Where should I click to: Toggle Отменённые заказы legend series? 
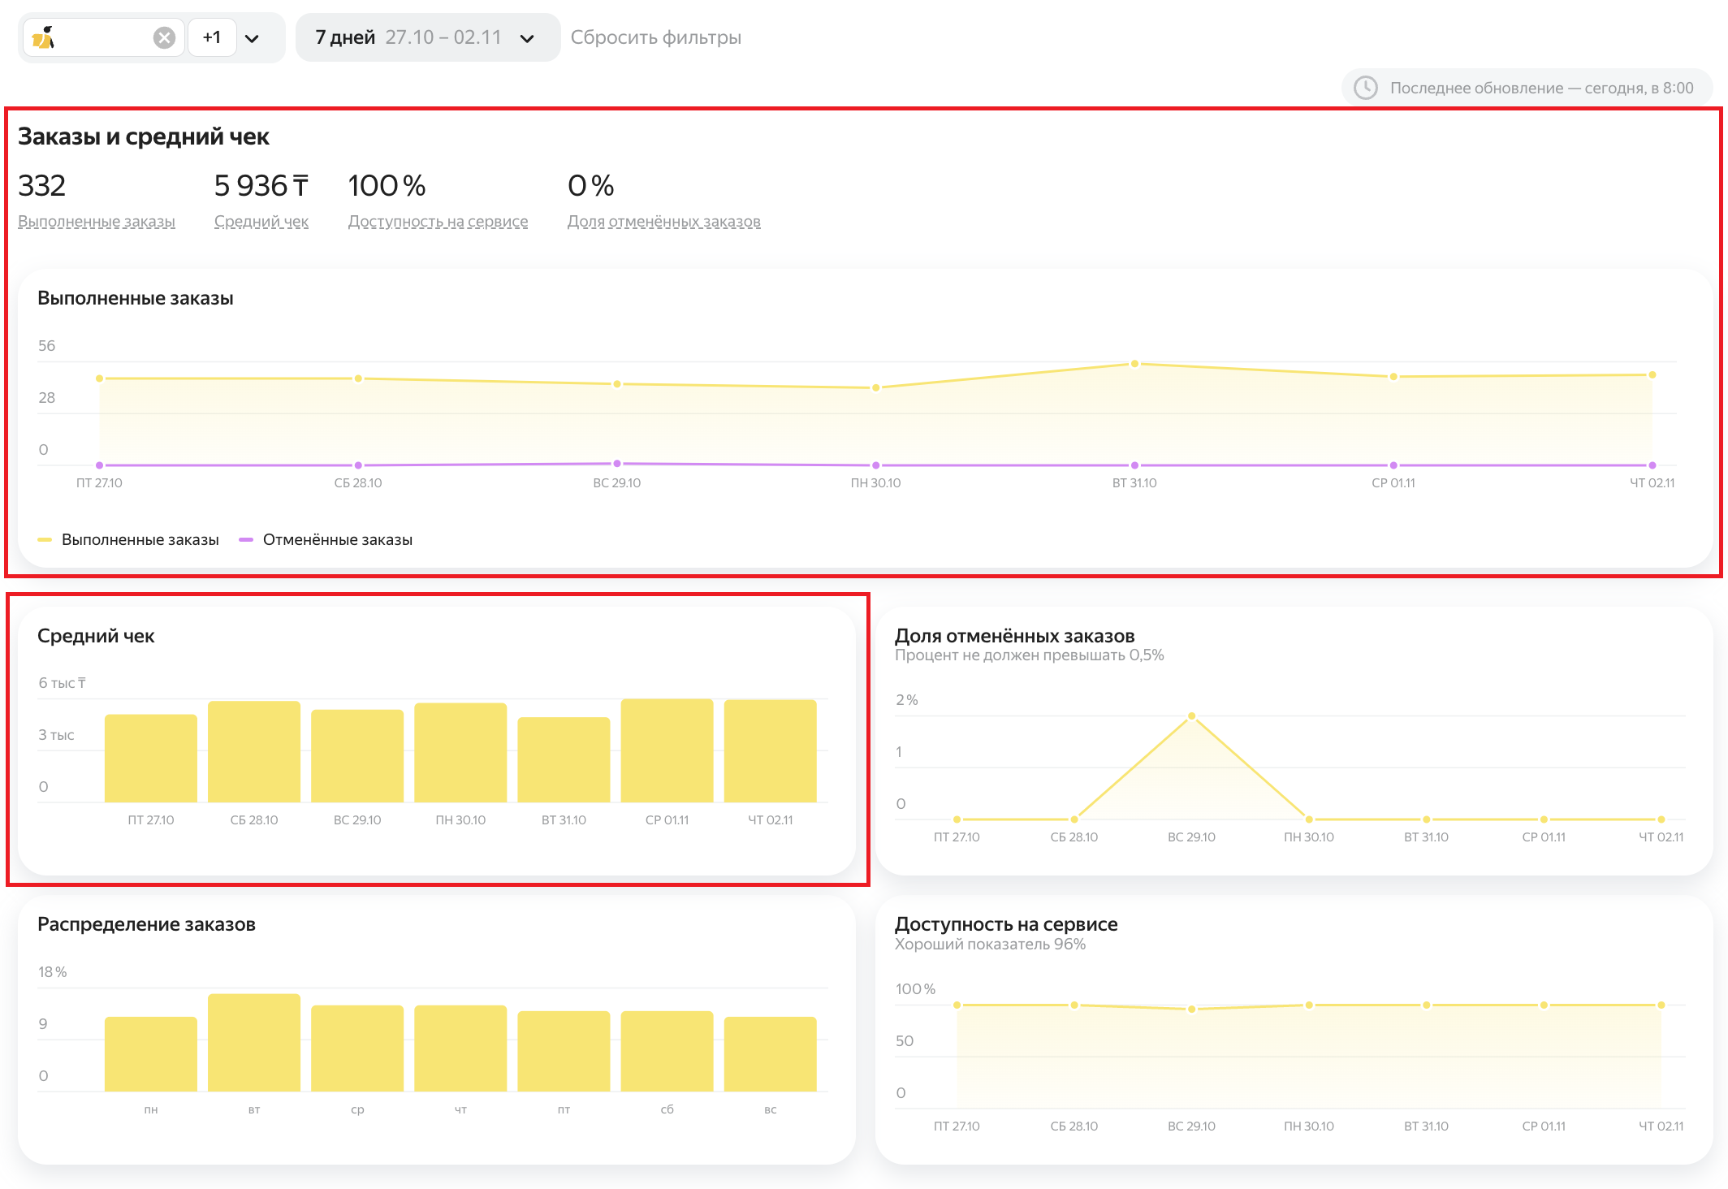[x=326, y=539]
